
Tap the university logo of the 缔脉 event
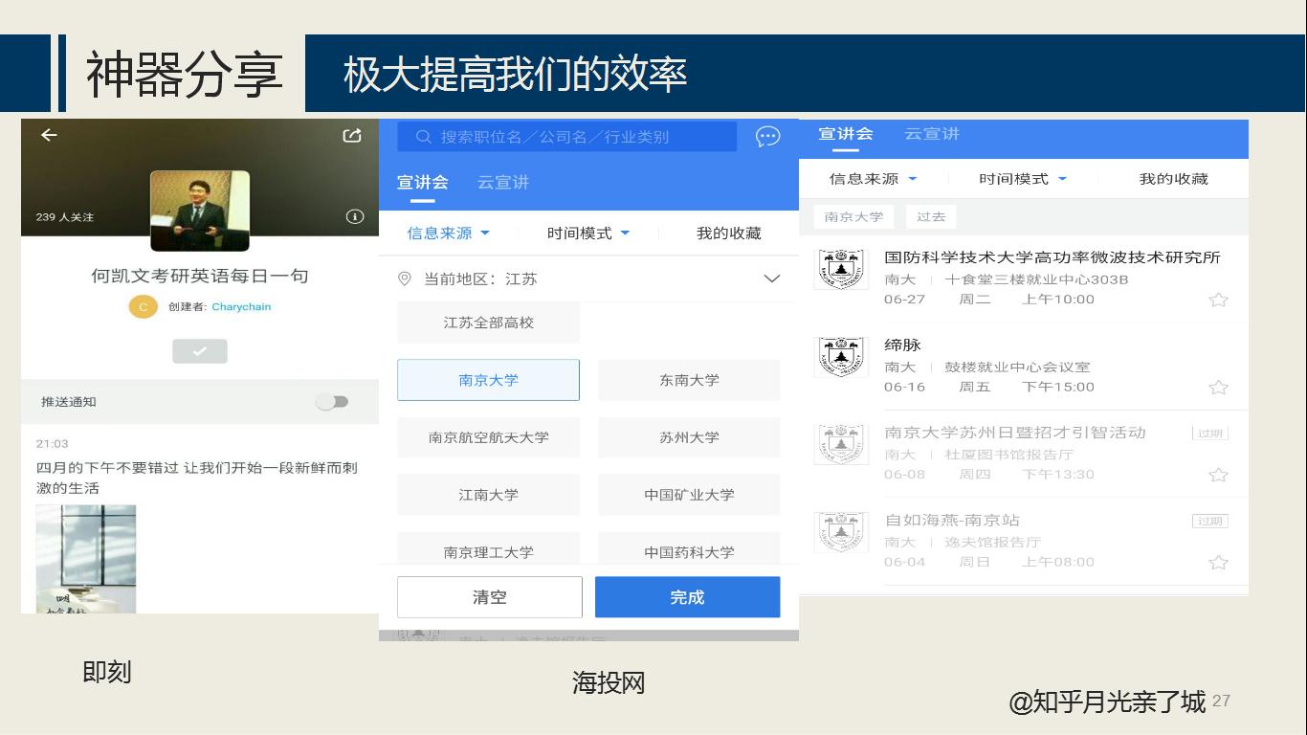841,357
